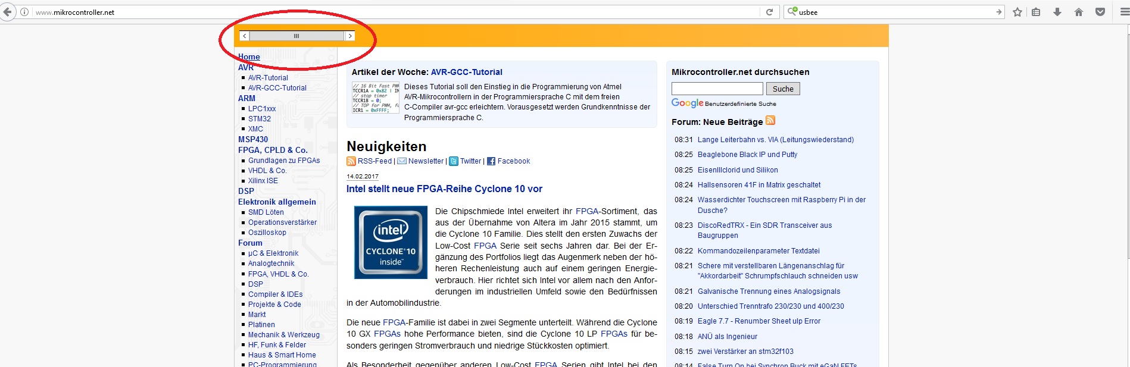Go to the browser Home icon
The height and width of the screenshot is (367, 1130).
click(1079, 12)
